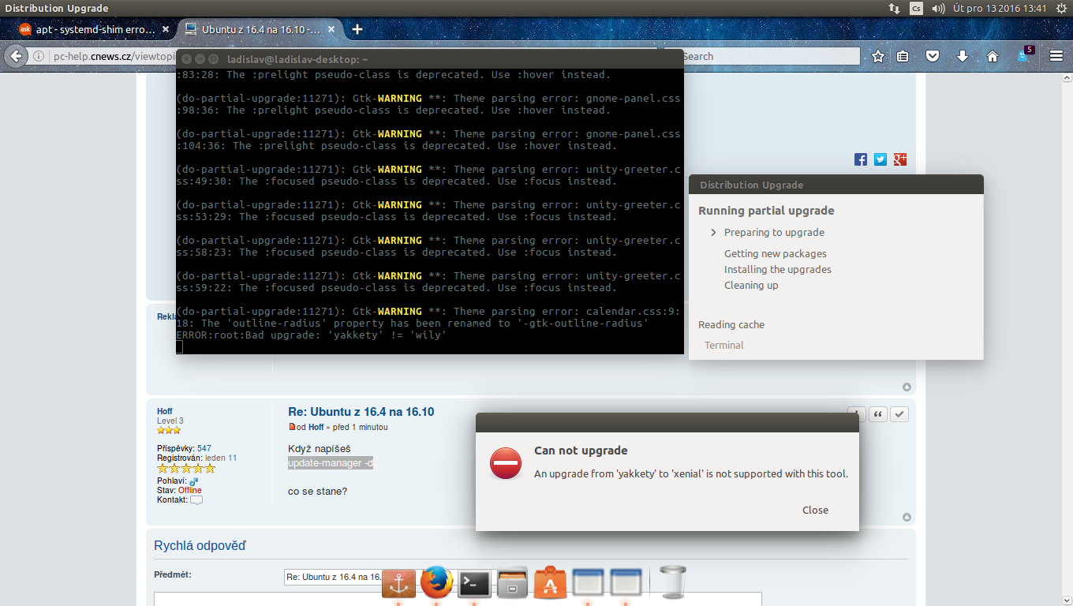Open the Firefox hamburger menu

pos(1056,56)
